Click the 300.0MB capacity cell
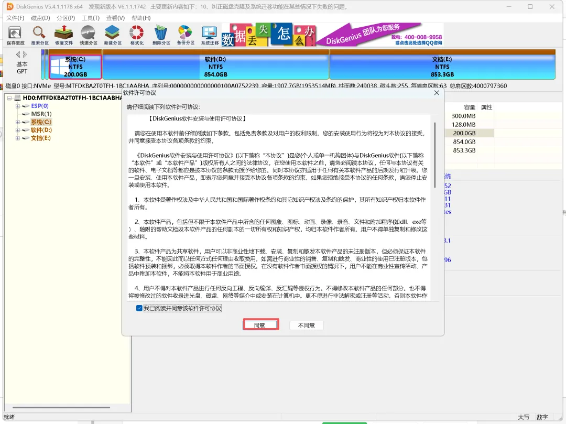Image resolution: width=566 pixels, height=424 pixels. (x=463, y=116)
